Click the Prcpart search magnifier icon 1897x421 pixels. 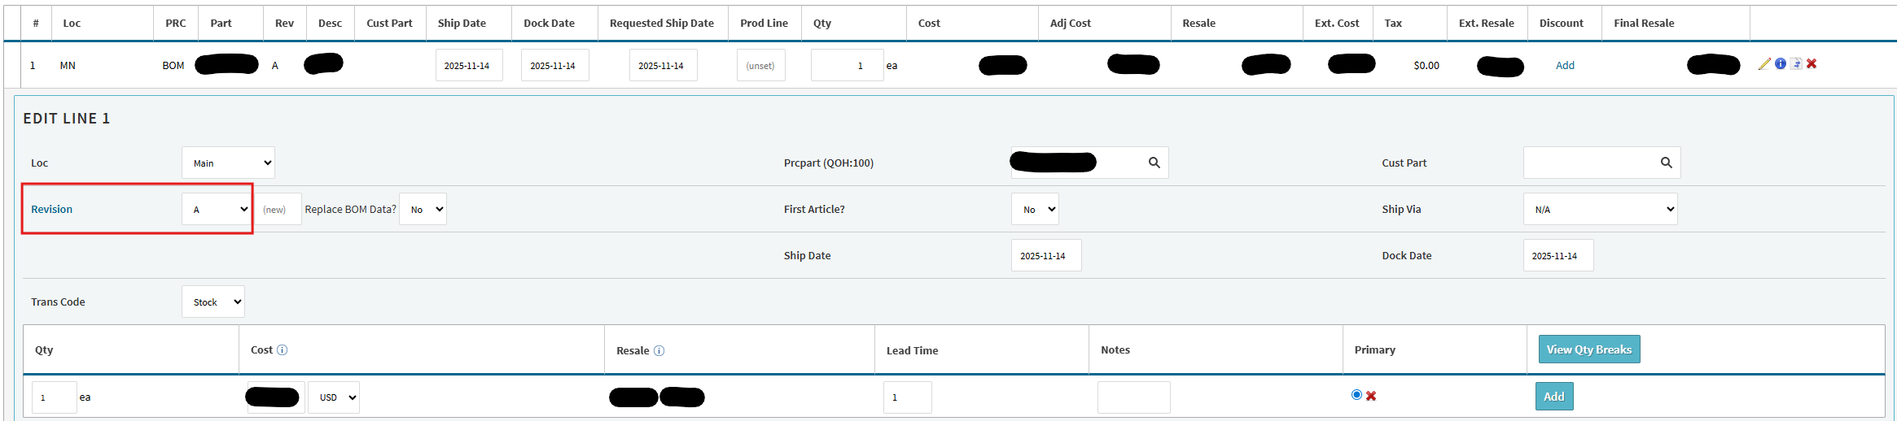click(1154, 163)
